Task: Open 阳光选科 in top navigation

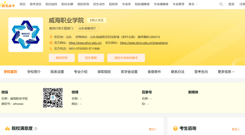Action: tap(51, 4)
